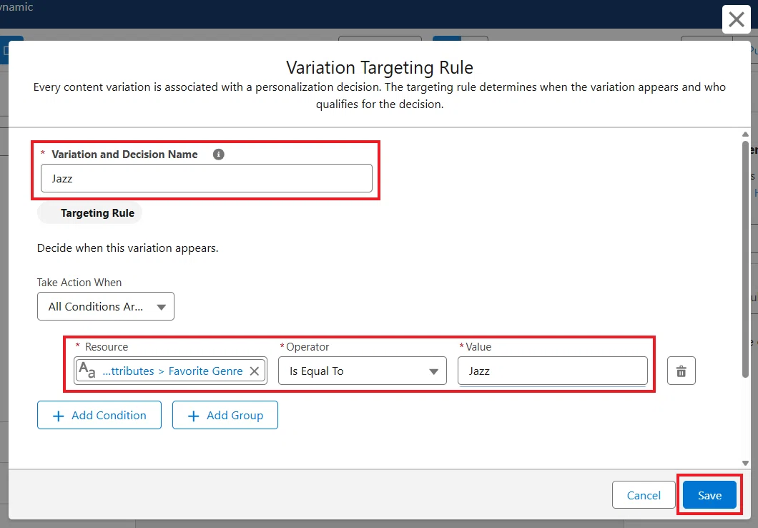The image size is (758, 528).
Task: Click the plus icon on Add Condition
Action: click(x=58, y=416)
